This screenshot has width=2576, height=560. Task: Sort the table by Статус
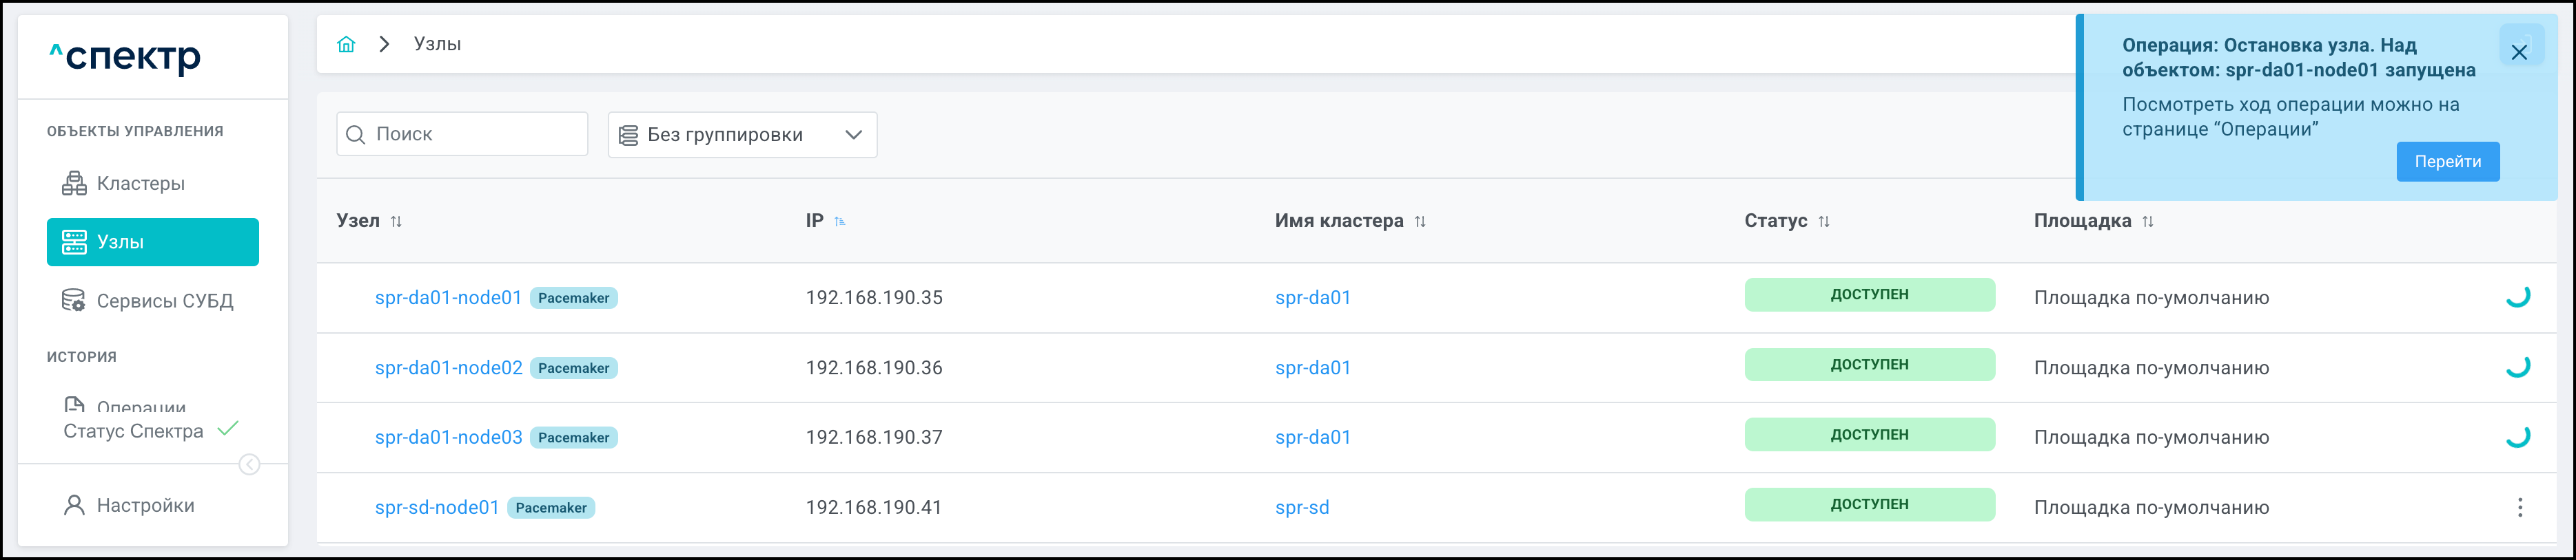point(1824,222)
